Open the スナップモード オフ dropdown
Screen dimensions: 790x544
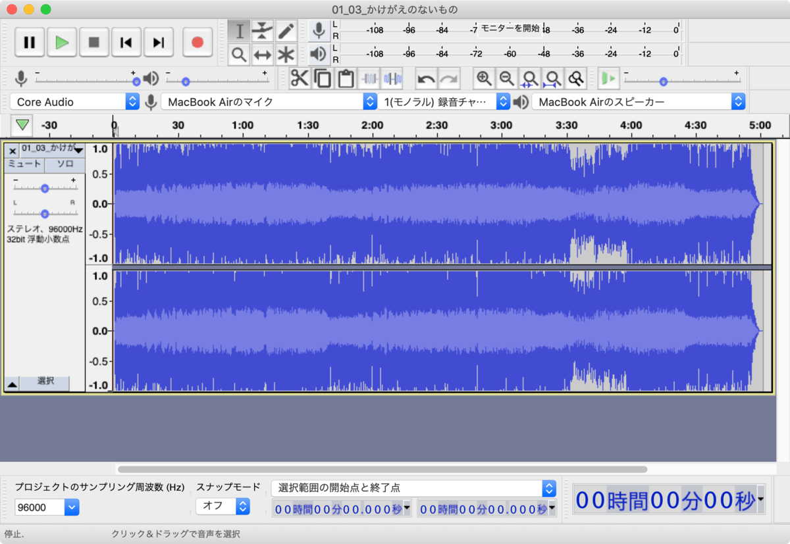223,507
